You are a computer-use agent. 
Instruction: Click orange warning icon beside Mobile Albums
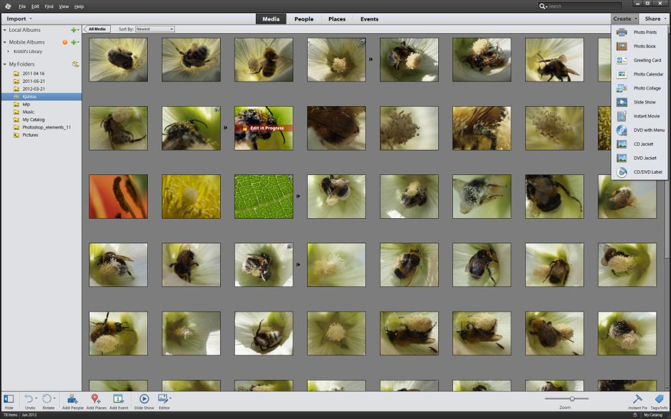[65, 42]
